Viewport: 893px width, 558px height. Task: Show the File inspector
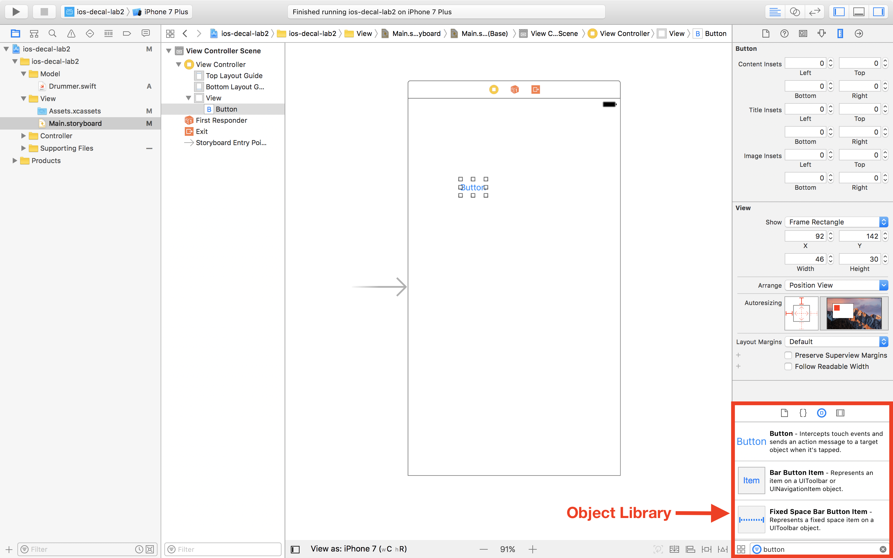[766, 33]
